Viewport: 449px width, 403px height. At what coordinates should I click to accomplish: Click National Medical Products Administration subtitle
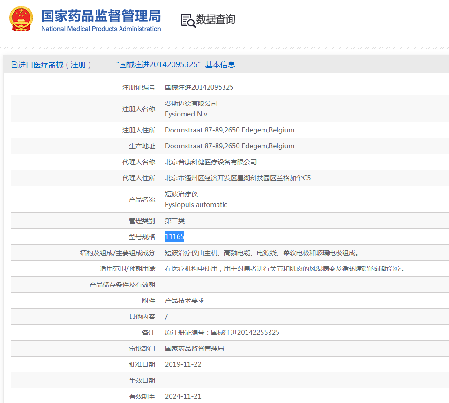[101, 29]
